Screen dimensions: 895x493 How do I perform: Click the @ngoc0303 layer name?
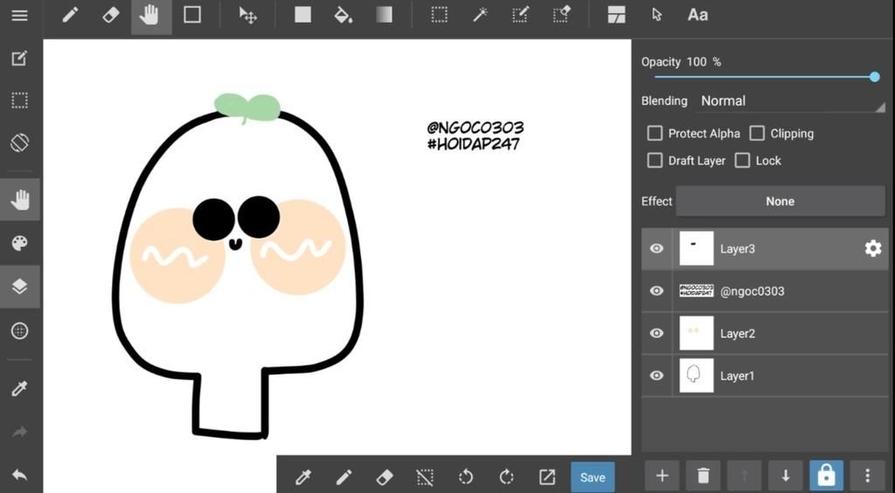[x=752, y=291]
